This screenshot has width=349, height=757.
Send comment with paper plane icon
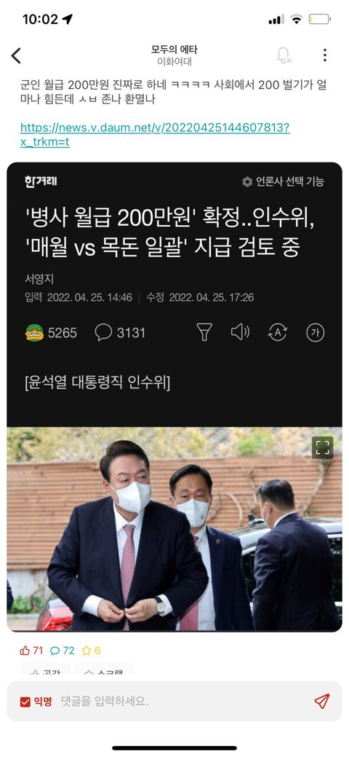coord(321,701)
